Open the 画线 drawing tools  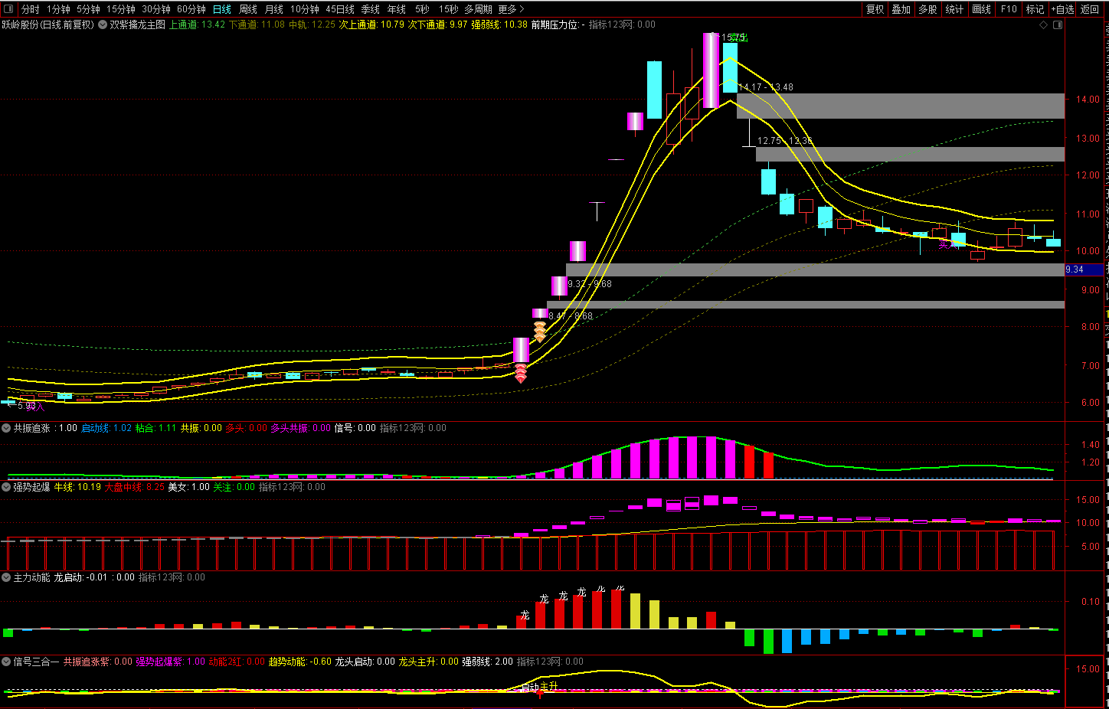tap(981, 9)
